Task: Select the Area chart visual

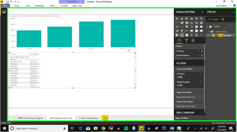Action: [x=182, y=23]
